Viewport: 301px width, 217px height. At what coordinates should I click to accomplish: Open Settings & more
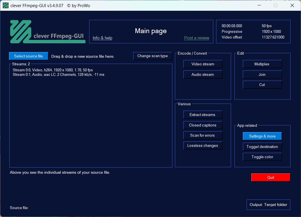pos(262,136)
